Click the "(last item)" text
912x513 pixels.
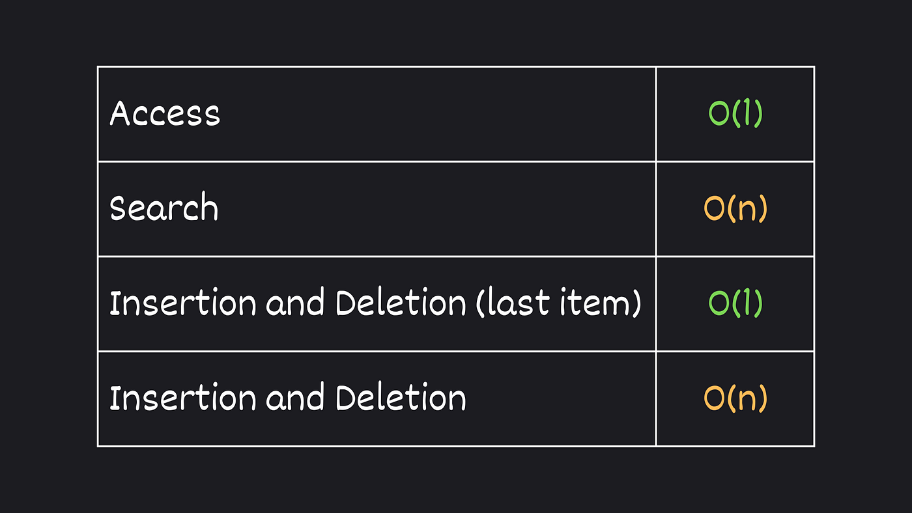click(559, 304)
